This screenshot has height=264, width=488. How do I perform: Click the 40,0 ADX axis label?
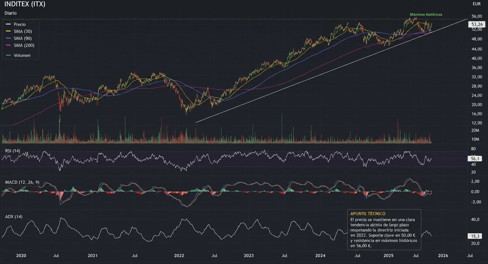point(475,220)
